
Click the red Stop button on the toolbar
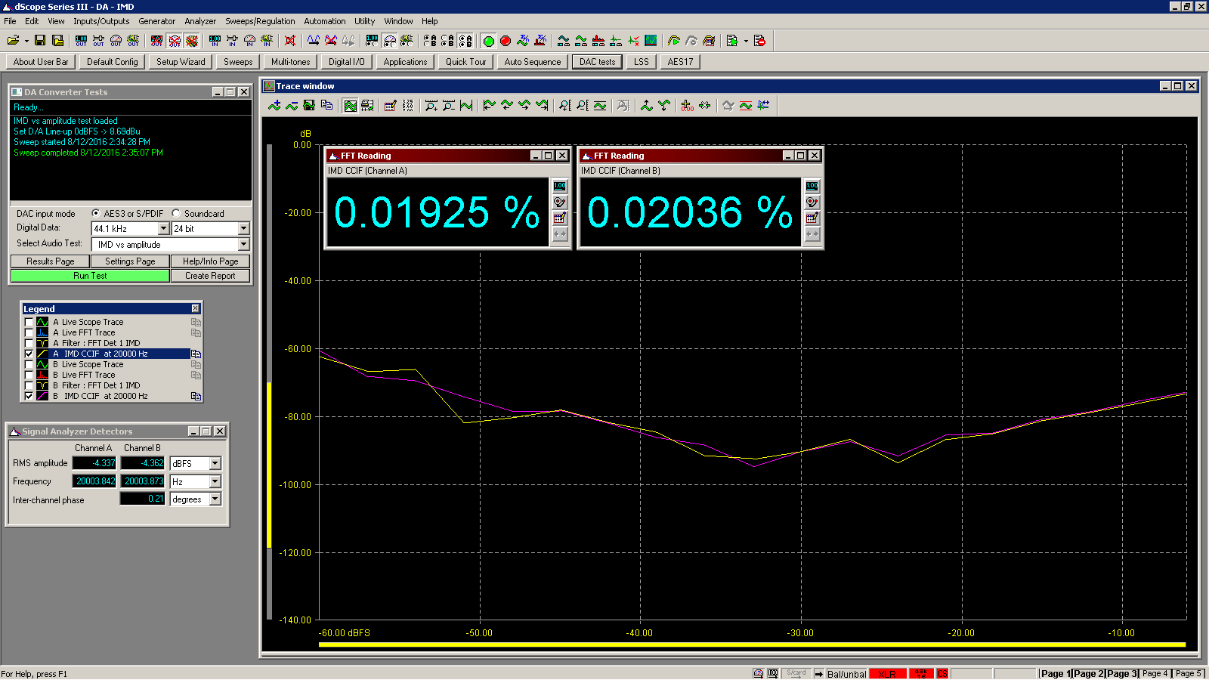coord(506,40)
